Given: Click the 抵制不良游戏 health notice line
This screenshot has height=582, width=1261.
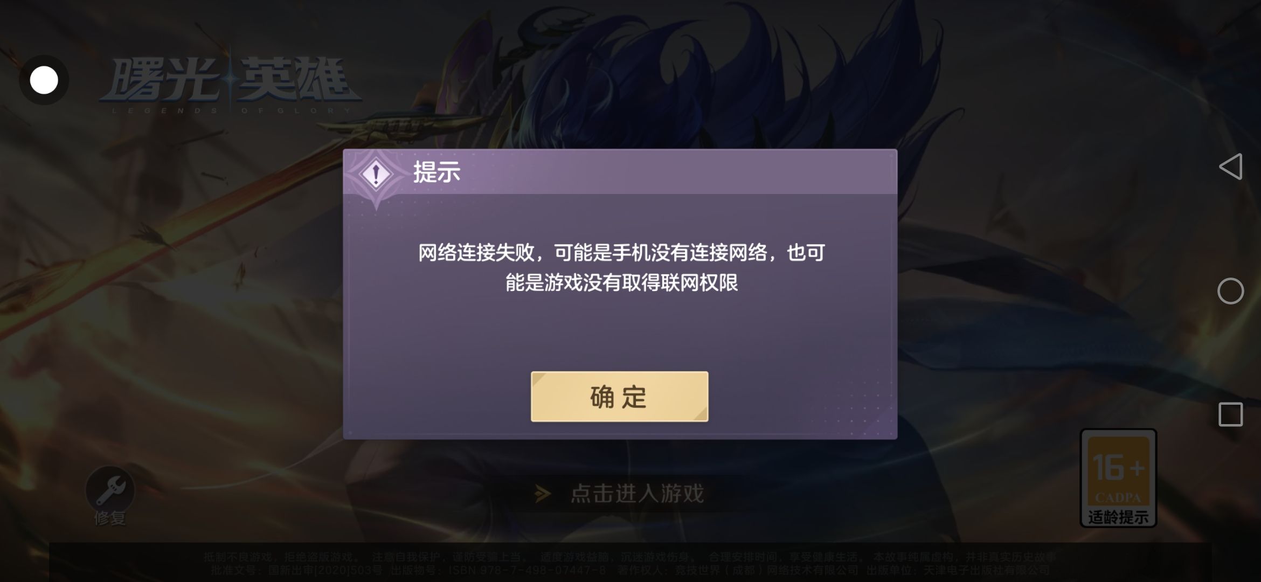Looking at the screenshot, I should point(630,557).
